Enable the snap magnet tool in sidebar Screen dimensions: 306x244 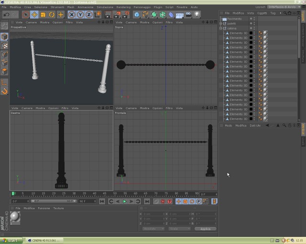tap(4, 91)
